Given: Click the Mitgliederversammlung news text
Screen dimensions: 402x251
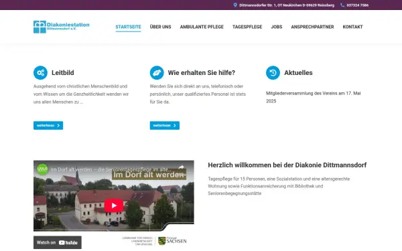Looking at the screenshot, I should [314, 97].
